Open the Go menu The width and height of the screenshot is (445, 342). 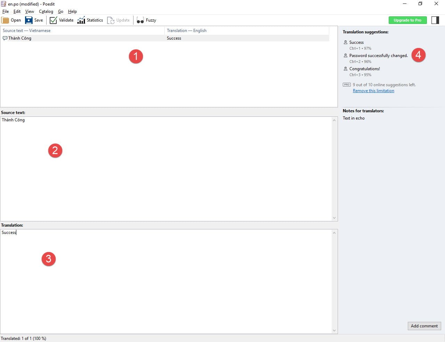coord(60,11)
